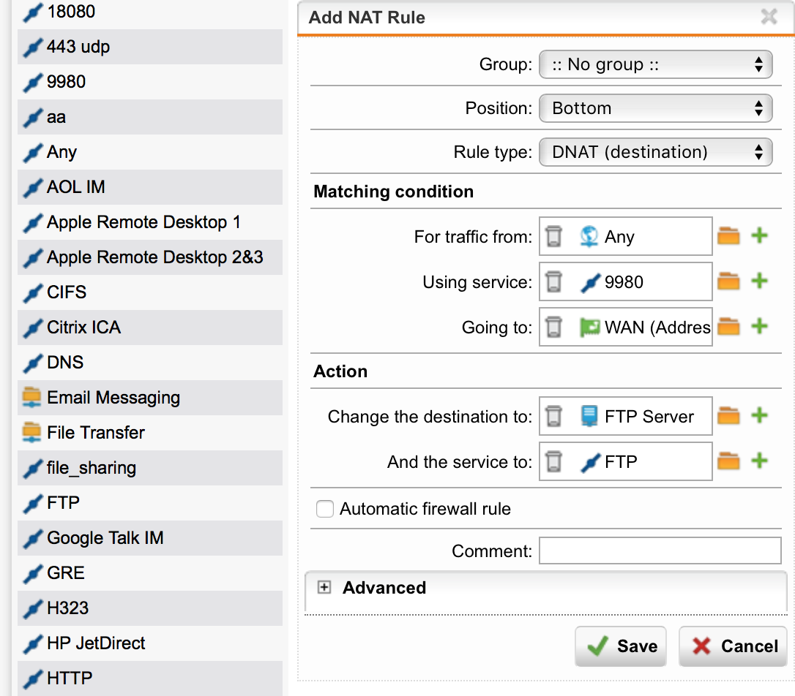The image size is (795, 696).
Task: Click the WAN interface card icon
Action: (x=589, y=328)
